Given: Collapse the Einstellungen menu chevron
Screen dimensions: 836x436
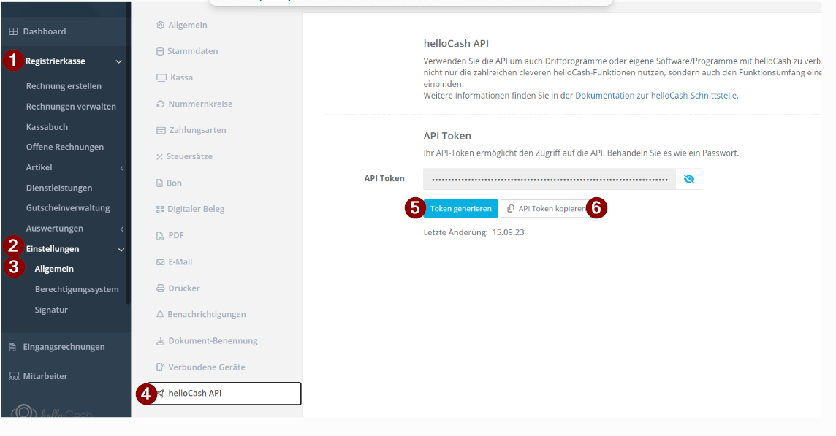Looking at the screenshot, I should point(121,250).
